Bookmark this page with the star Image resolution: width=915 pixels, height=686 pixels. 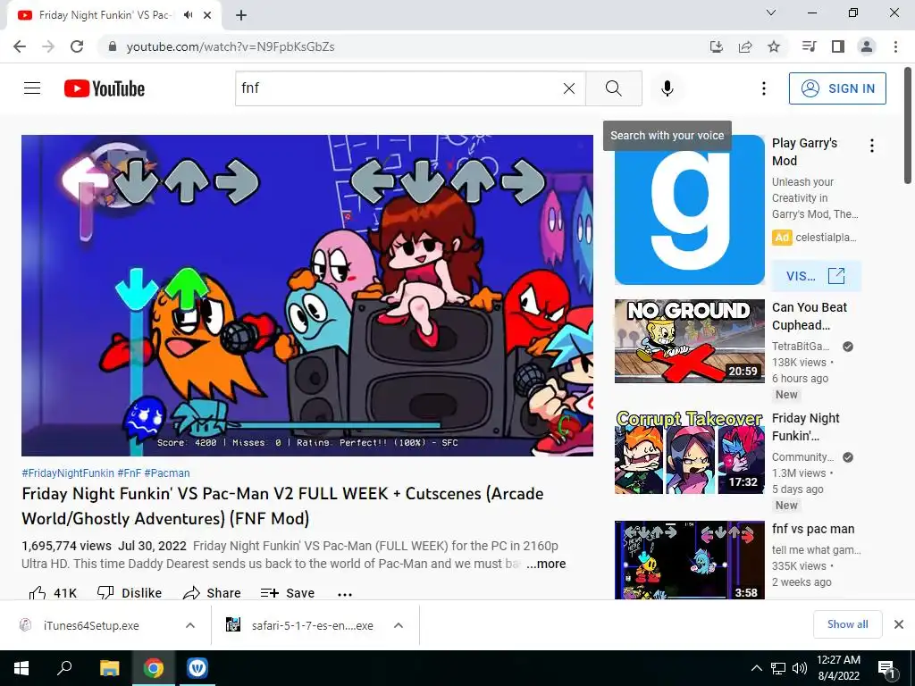pos(774,46)
